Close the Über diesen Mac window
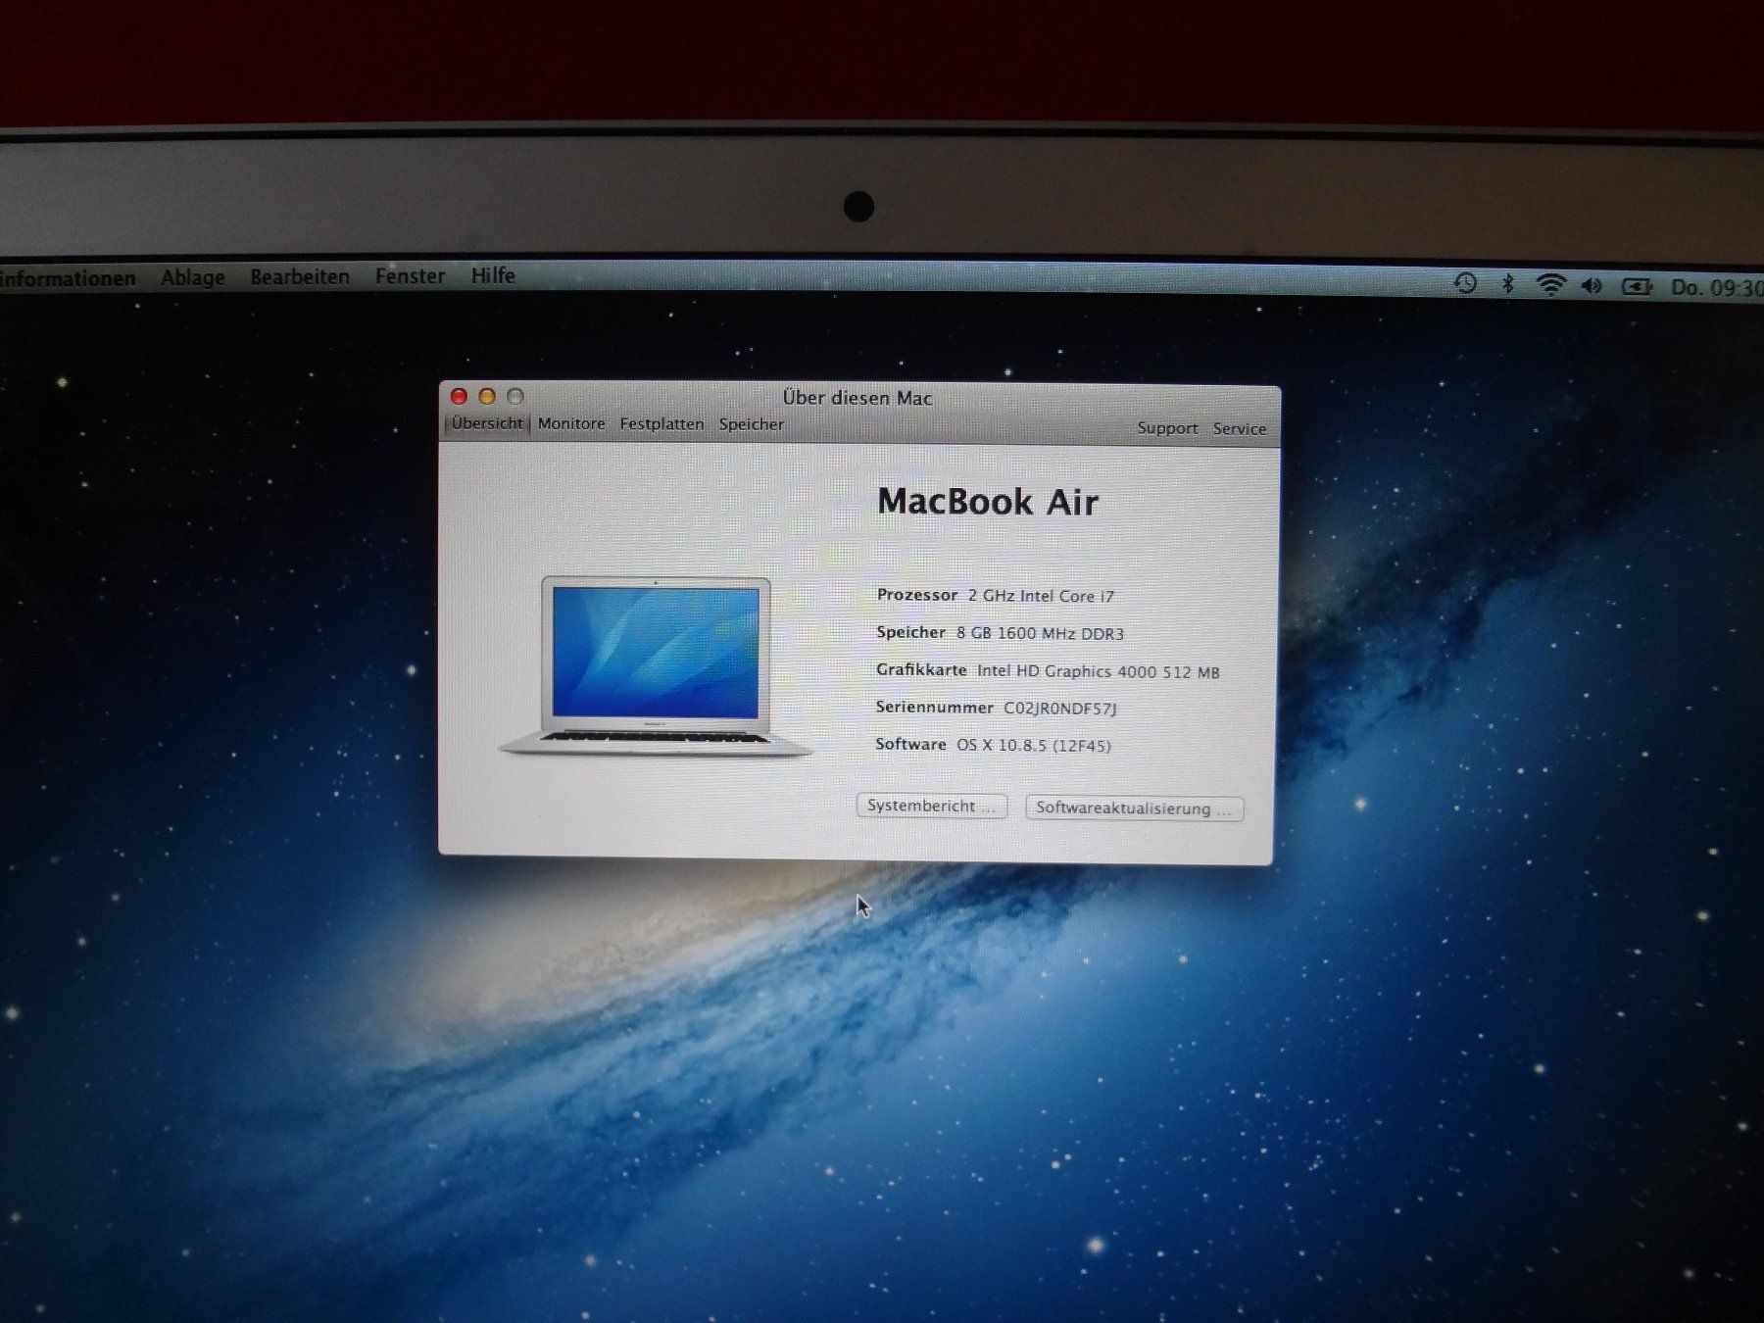1764x1323 pixels. 459,396
